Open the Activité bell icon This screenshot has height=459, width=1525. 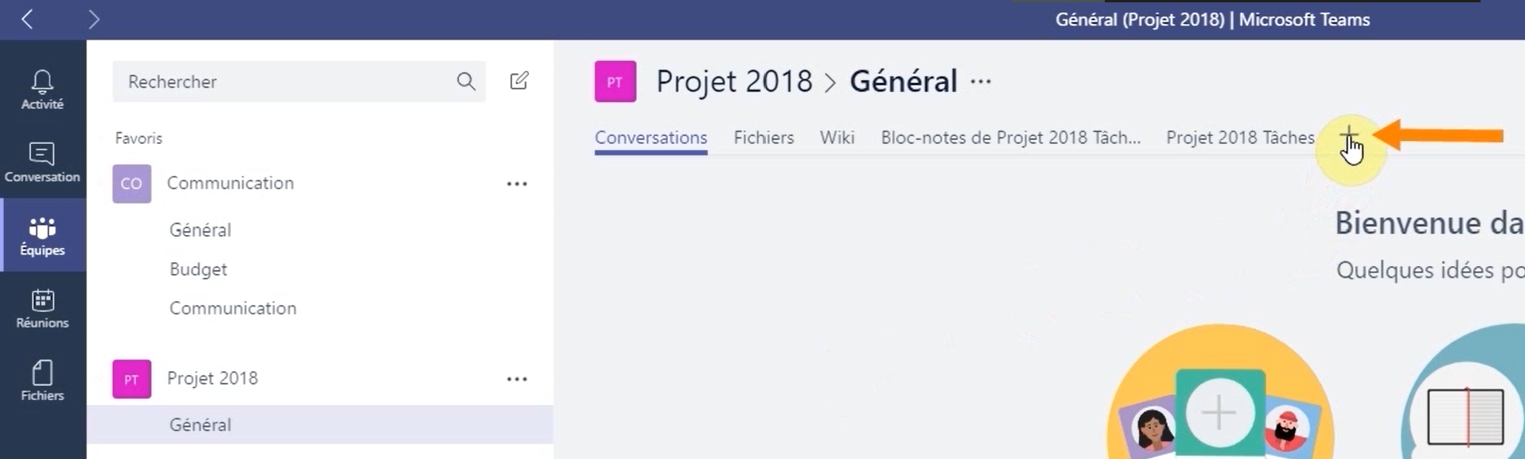coord(42,81)
